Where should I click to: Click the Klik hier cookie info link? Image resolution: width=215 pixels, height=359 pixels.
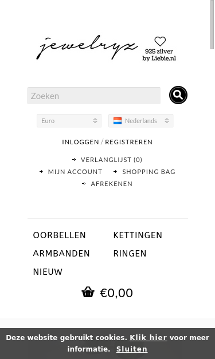pyautogui.click(x=148, y=337)
